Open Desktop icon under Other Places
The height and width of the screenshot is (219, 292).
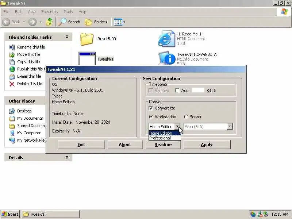(x=12, y=111)
